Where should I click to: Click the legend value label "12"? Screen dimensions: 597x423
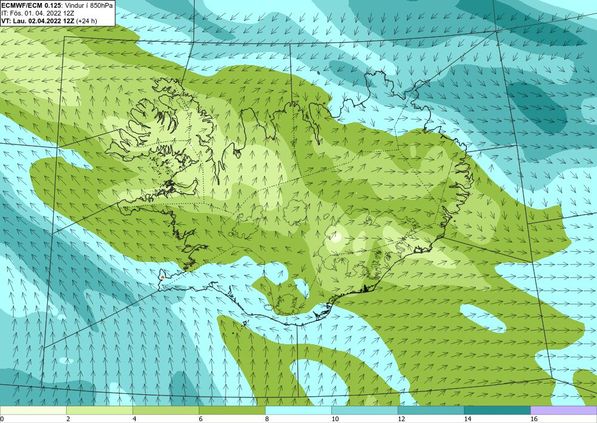[401, 419]
